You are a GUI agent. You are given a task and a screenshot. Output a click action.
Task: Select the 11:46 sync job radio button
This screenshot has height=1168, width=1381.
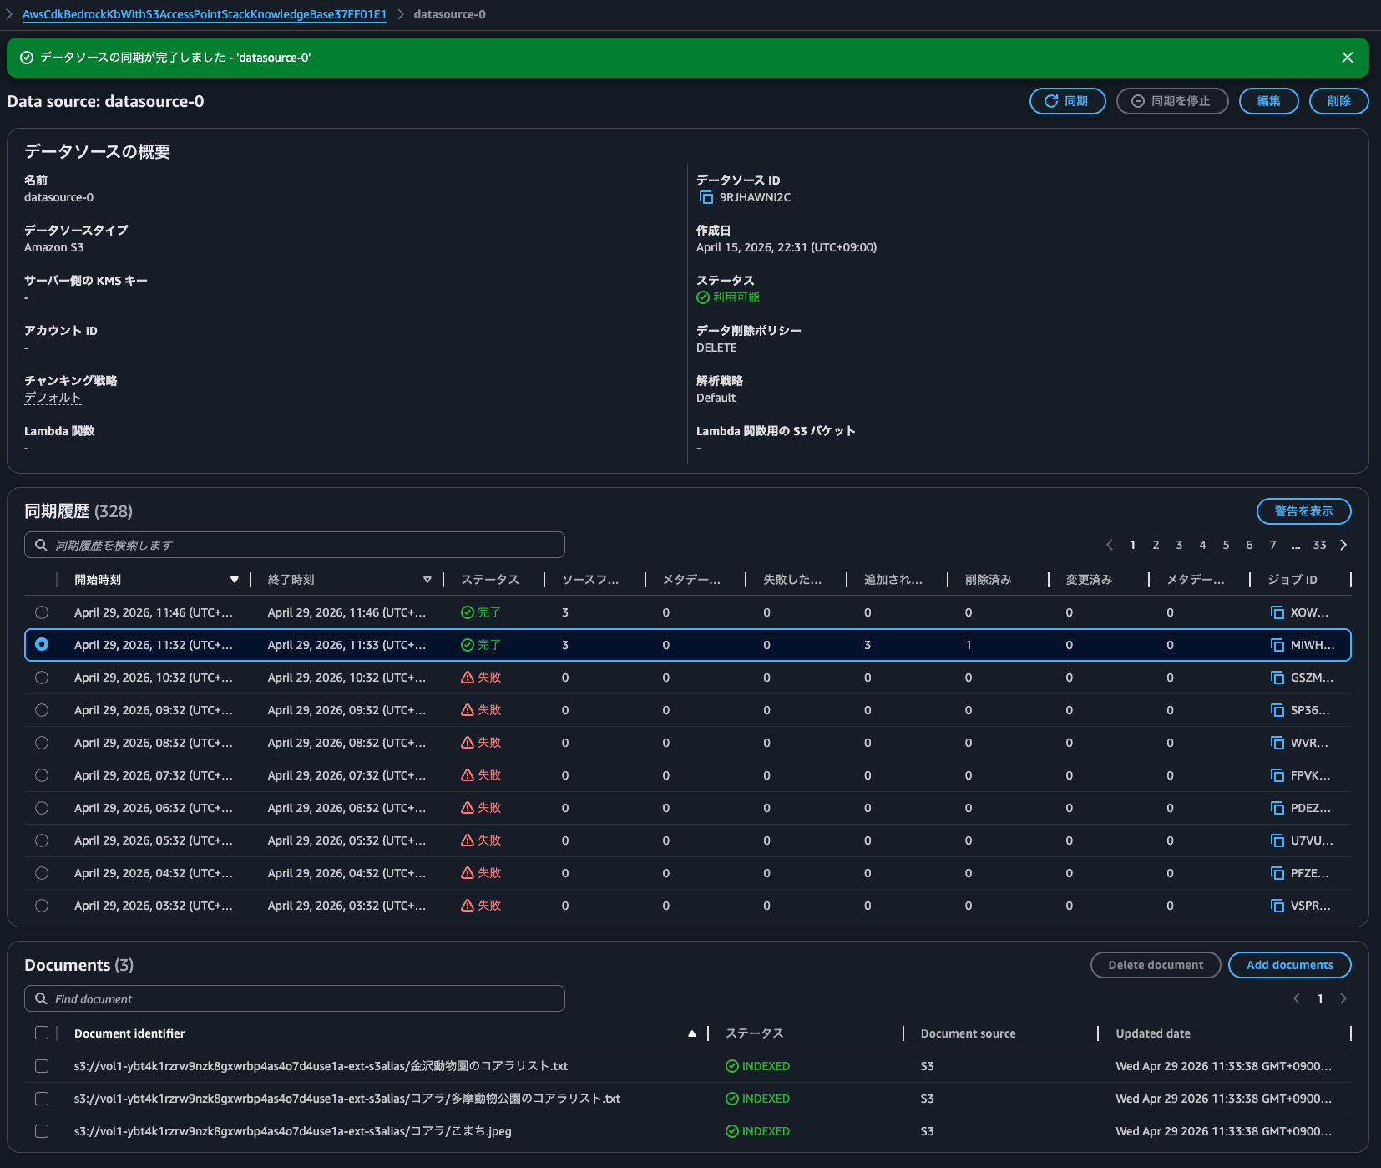point(42,612)
